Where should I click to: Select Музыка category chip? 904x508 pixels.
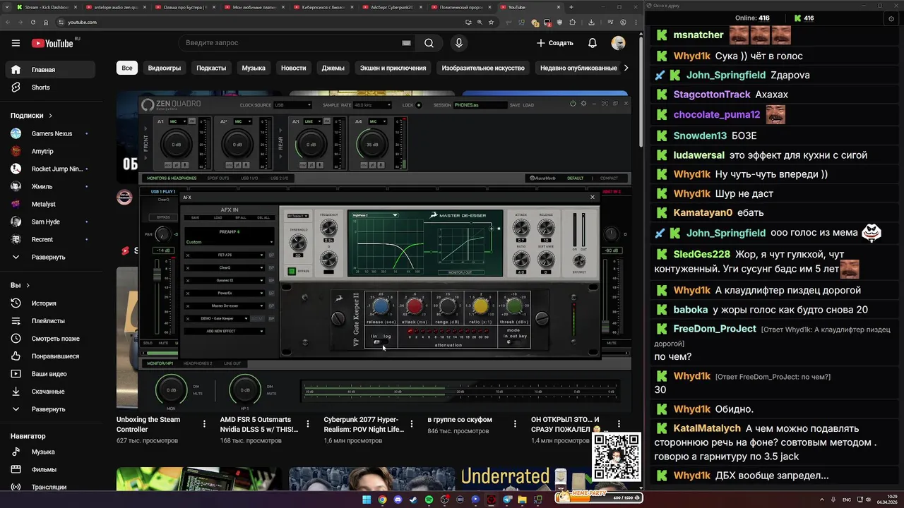[x=254, y=68]
